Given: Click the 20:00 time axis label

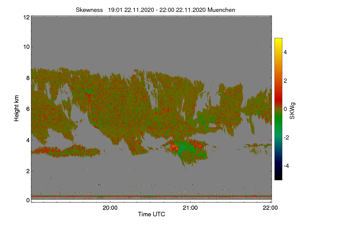Looking at the screenshot, I should [x=110, y=208].
